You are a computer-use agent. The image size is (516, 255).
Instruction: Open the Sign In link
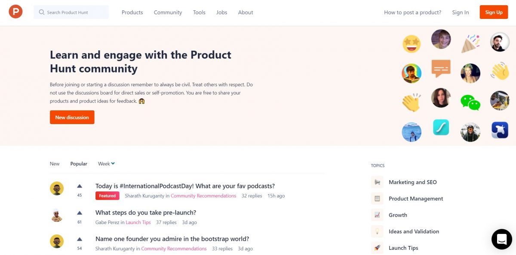pos(461,12)
